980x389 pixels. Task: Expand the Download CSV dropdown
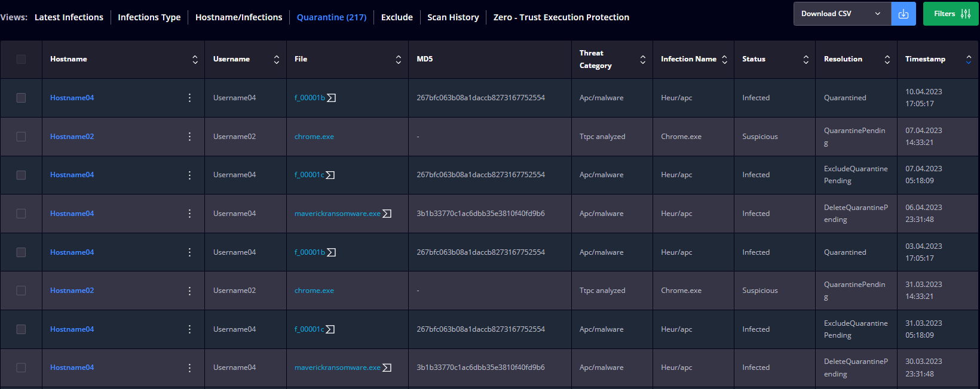[x=842, y=14]
